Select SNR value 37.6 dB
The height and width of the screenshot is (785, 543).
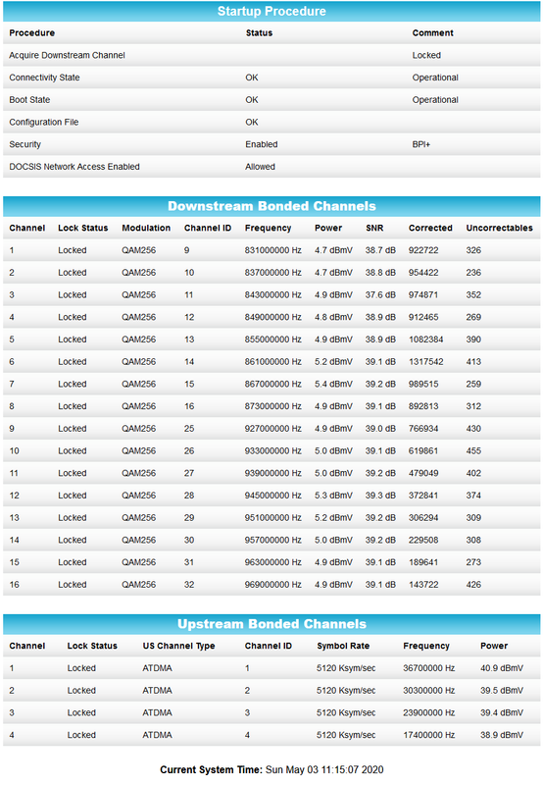380,295
